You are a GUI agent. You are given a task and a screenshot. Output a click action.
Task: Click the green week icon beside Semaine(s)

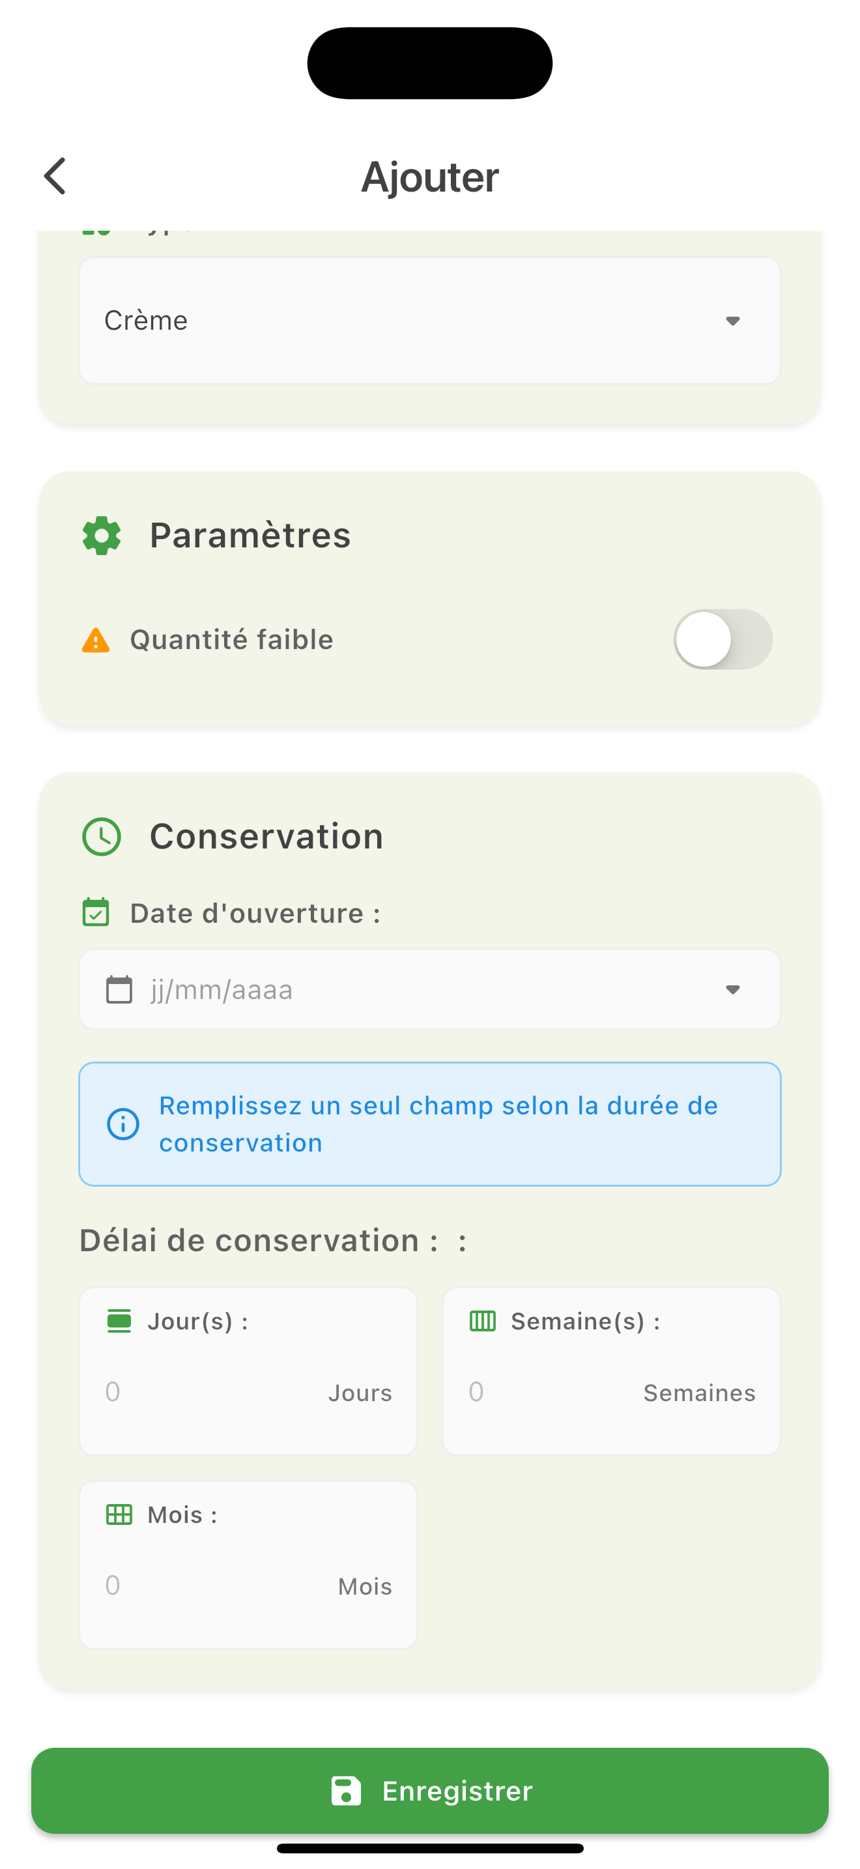tap(483, 1321)
